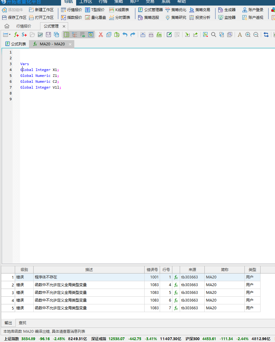Click the zoom in magnifier icon

(248, 35)
